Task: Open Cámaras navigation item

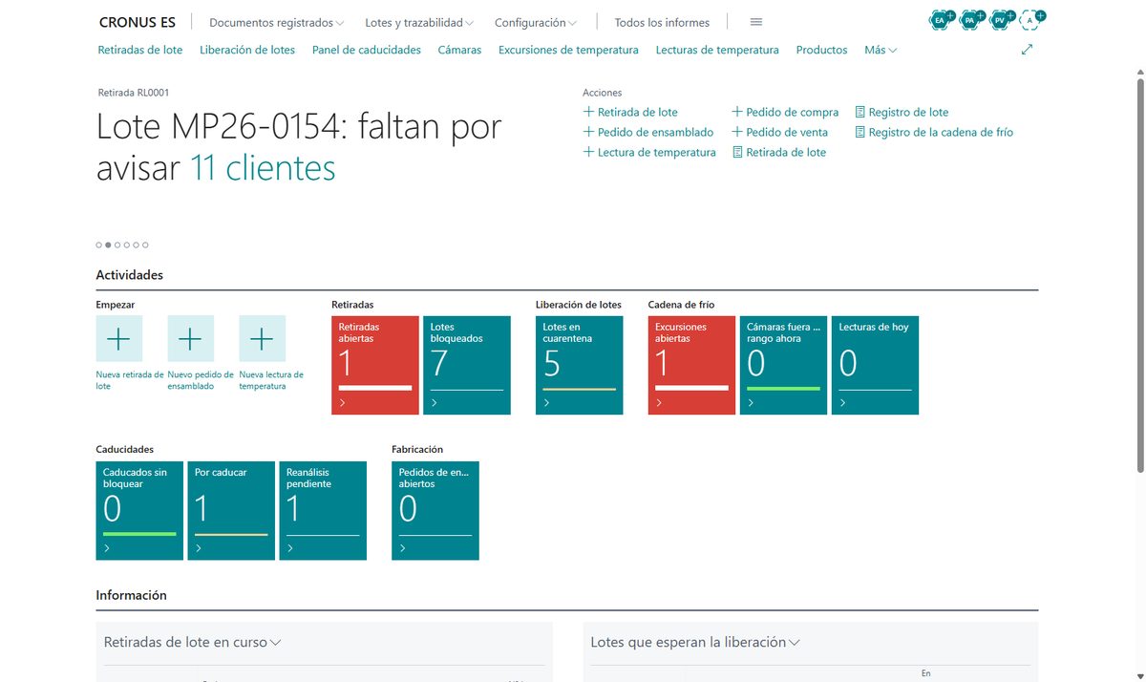Action: [459, 50]
